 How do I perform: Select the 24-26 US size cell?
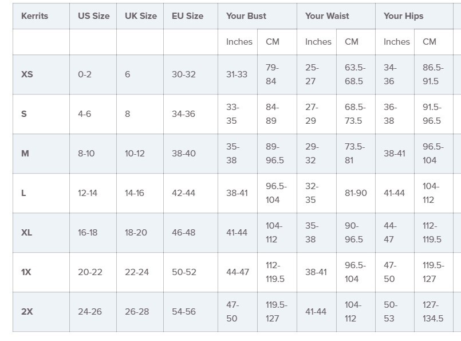(x=93, y=312)
